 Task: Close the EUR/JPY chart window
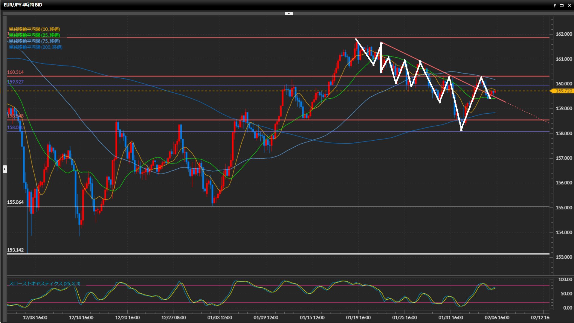569,5
